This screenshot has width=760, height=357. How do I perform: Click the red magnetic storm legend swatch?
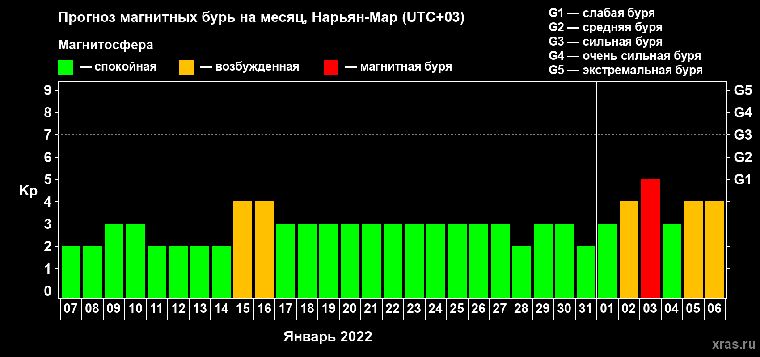(x=331, y=67)
